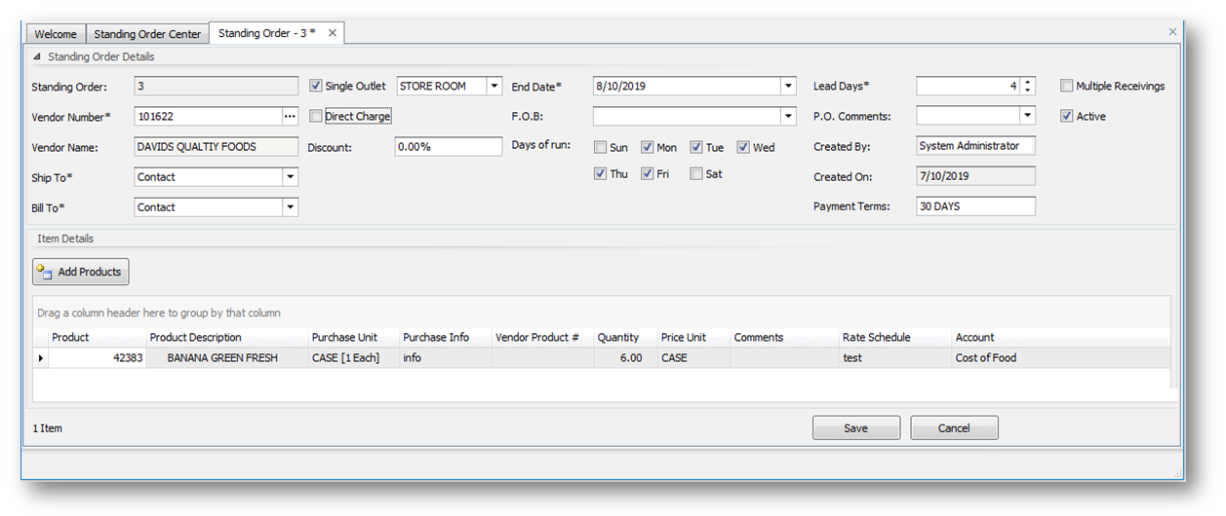1226x516 pixels.
Task: Uncheck the Active checkbox
Action: (1067, 117)
